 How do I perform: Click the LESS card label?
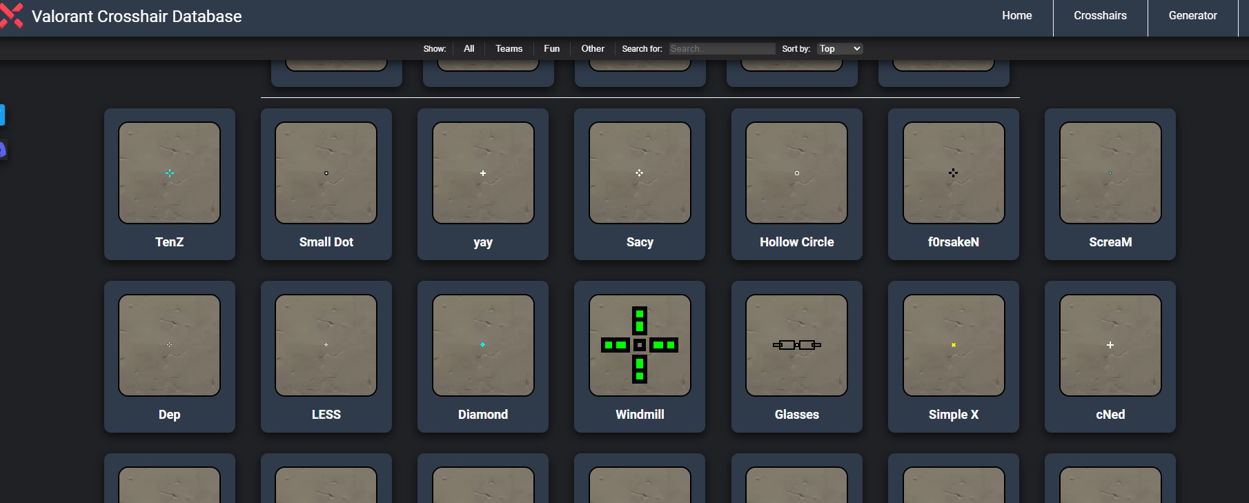tap(326, 415)
